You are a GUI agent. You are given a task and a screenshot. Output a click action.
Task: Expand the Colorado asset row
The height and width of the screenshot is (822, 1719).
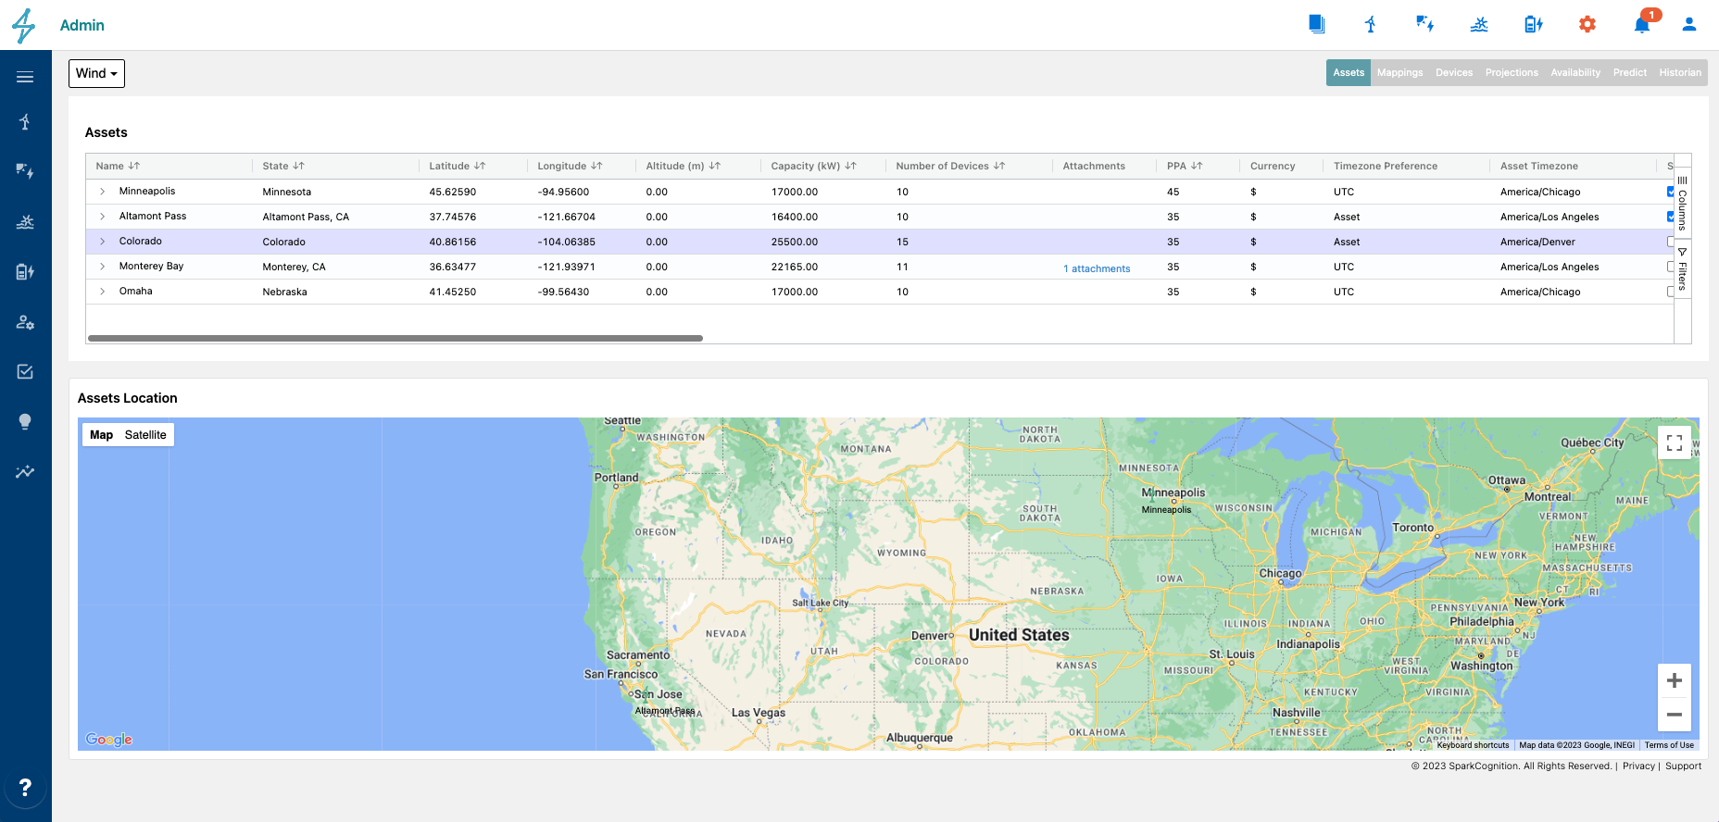click(102, 242)
